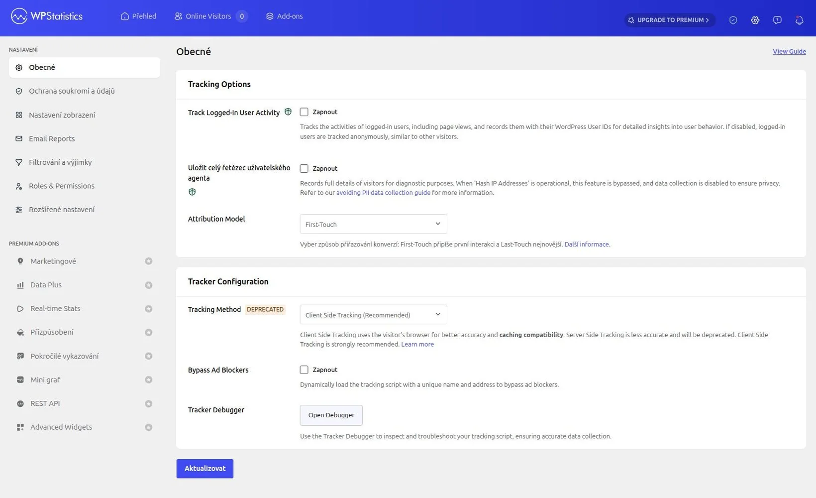
Task: Click the premium star beside Mini graf
Action: click(148, 379)
